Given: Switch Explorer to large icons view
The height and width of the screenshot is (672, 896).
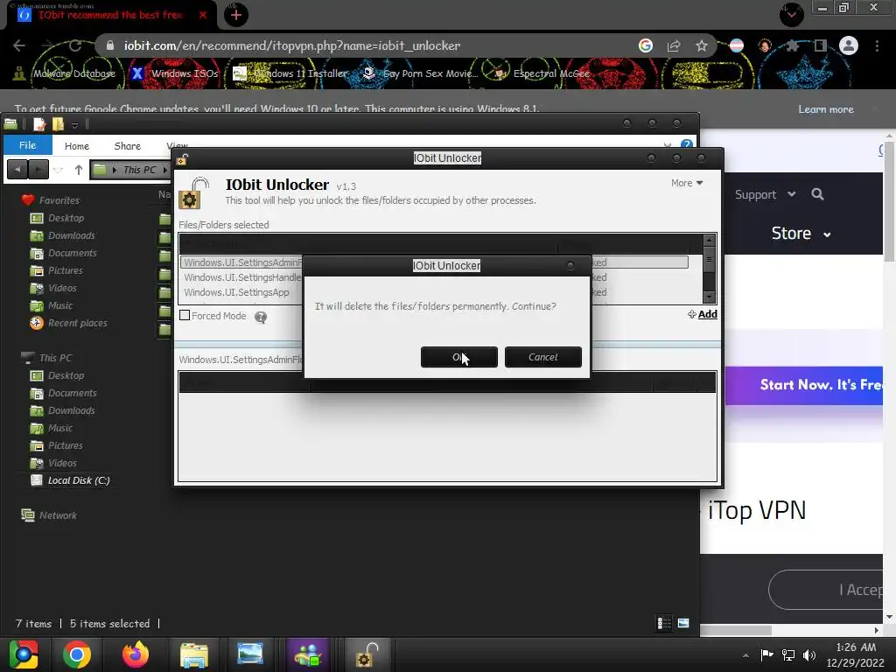Looking at the screenshot, I should click(683, 623).
